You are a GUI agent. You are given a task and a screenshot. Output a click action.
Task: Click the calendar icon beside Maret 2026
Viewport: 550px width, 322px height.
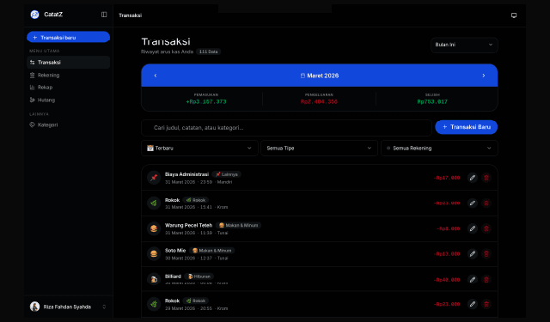point(302,76)
